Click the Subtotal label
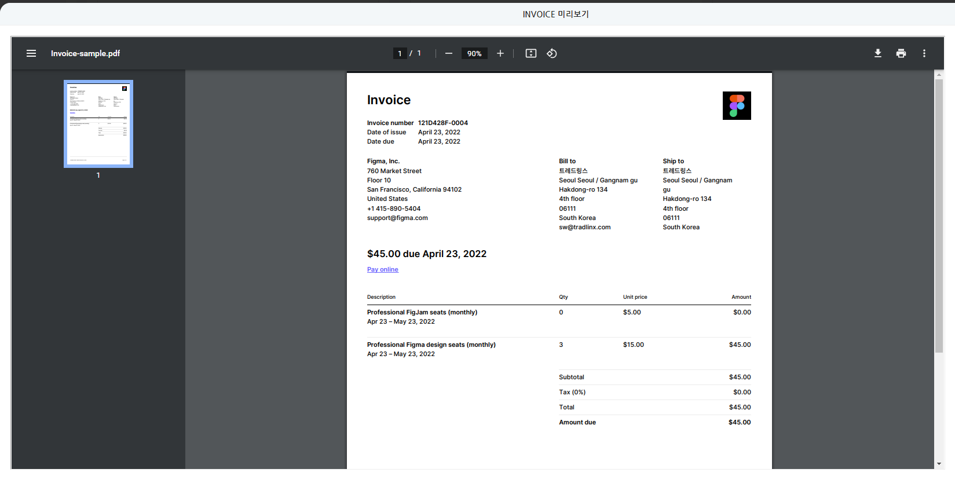This screenshot has width=955, height=480. click(x=572, y=377)
